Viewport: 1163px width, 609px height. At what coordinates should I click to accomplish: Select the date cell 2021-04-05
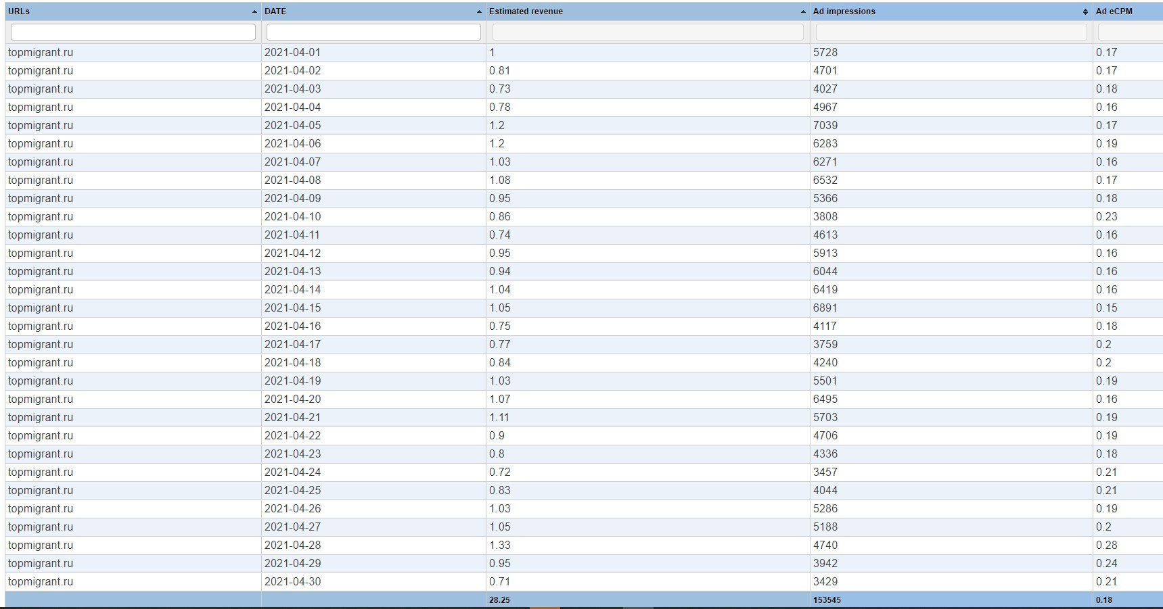pos(293,126)
